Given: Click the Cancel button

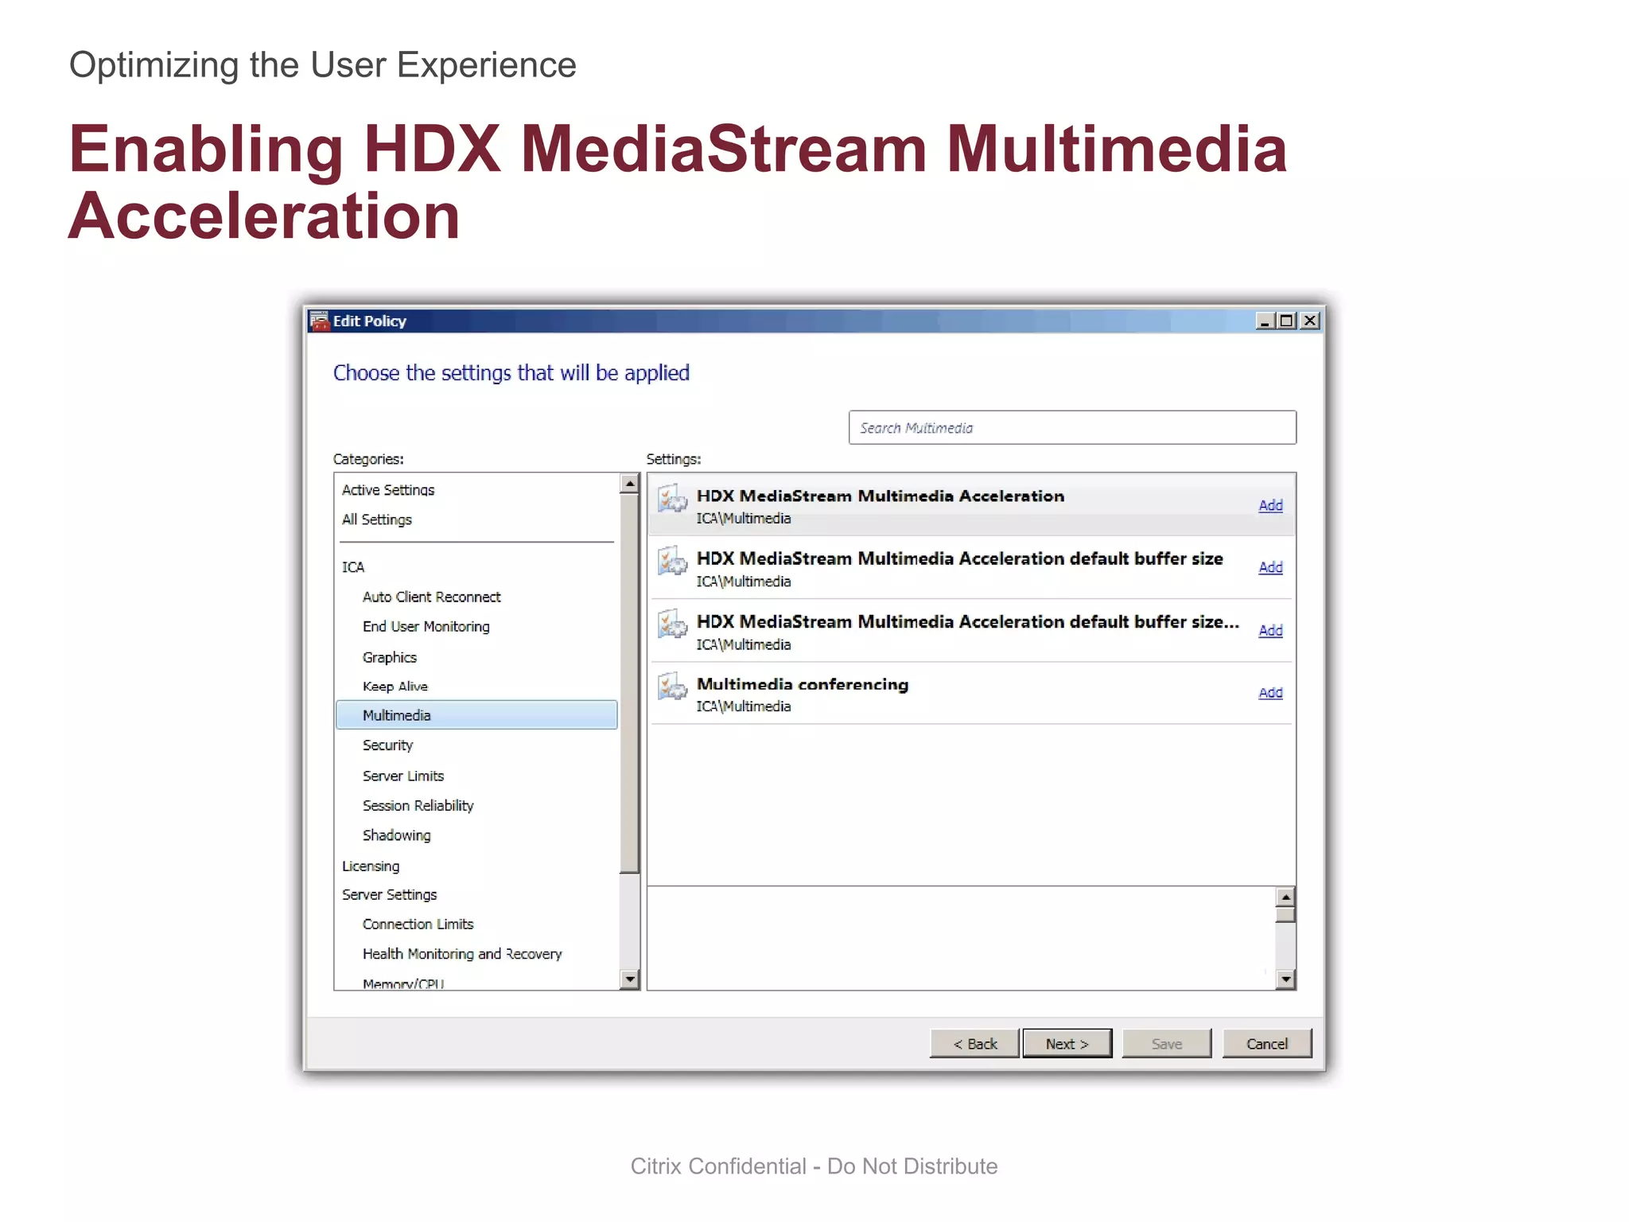Looking at the screenshot, I should pos(1267,1044).
